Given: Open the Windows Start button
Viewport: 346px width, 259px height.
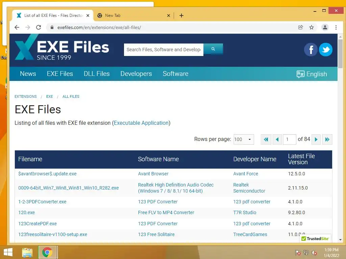Looking at the screenshot, I should click(x=8, y=252).
